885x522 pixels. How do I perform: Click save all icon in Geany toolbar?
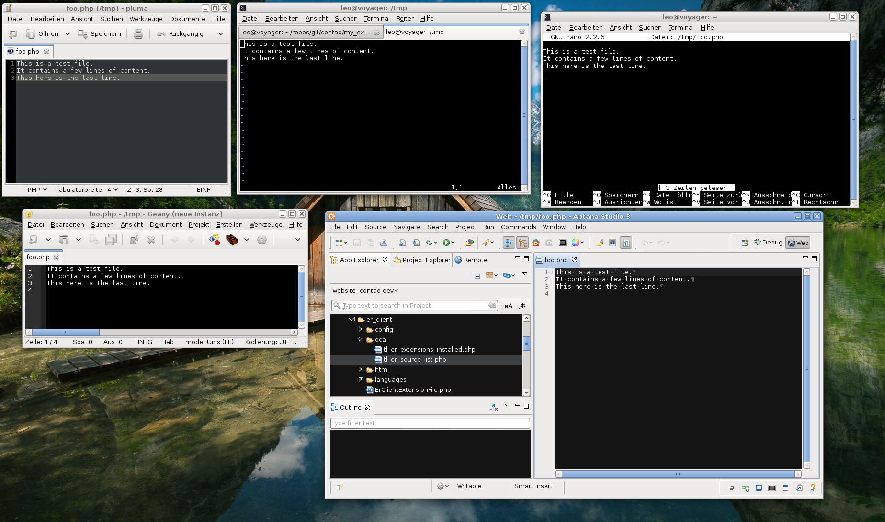pyautogui.click(x=111, y=240)
